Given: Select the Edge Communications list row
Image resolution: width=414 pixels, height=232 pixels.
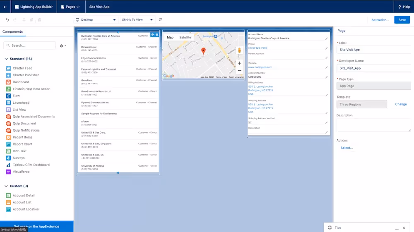Looking at the screenshot, I should click(x=118, y=60).
